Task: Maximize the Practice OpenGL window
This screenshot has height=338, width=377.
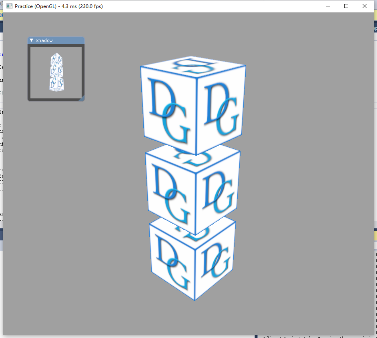Action: pos(346,6)
